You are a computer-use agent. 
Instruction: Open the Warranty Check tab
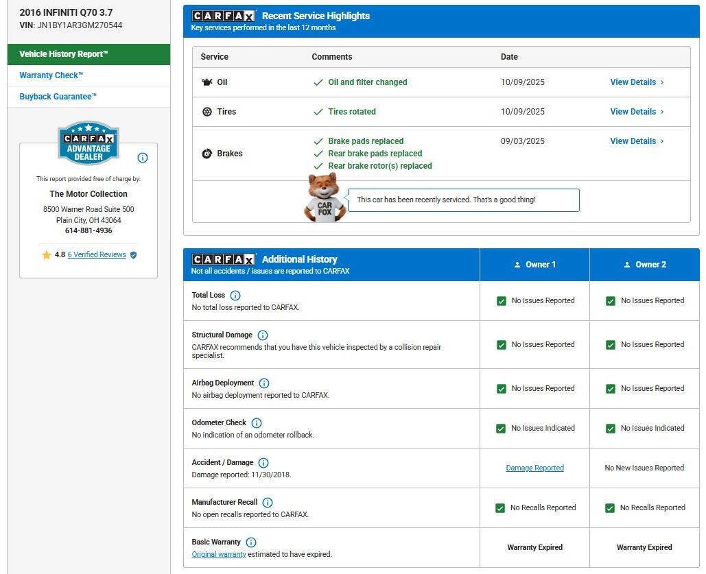pos(51,75)
